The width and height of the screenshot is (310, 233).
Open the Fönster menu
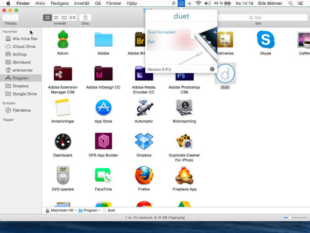(114, 3)
